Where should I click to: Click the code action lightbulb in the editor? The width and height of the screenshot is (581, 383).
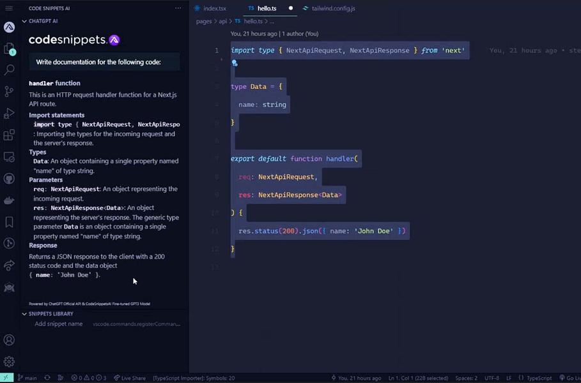(x=235, y=63)
